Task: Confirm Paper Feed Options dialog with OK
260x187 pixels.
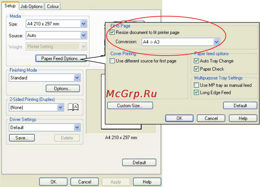Action: click(179, 118)
